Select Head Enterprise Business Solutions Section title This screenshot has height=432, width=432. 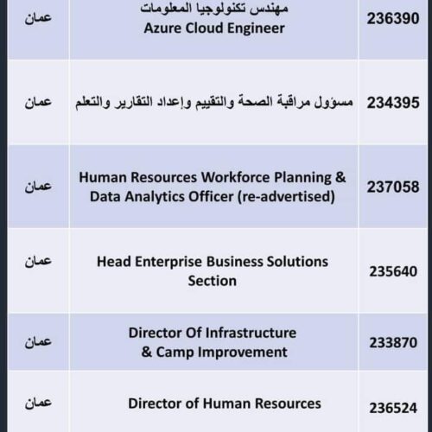213,271
